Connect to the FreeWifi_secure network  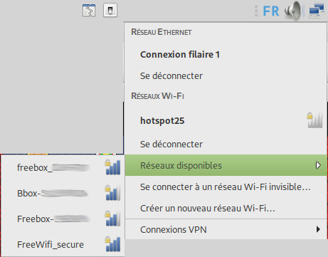click(63, 244)
